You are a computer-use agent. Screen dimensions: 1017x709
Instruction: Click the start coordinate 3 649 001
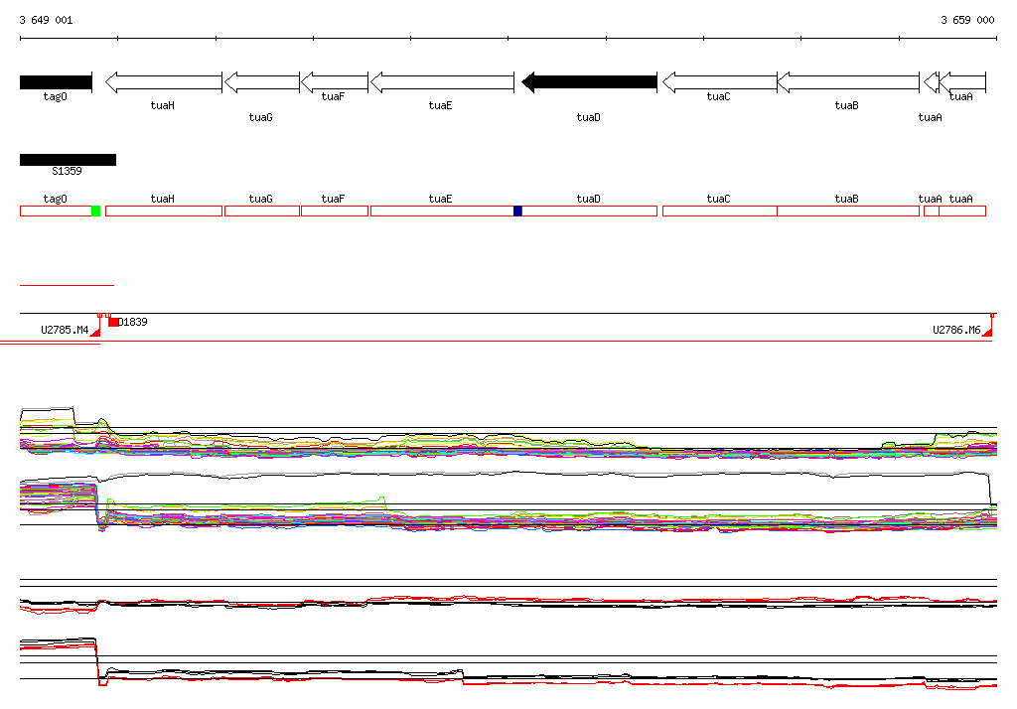[x=46, y=20]
